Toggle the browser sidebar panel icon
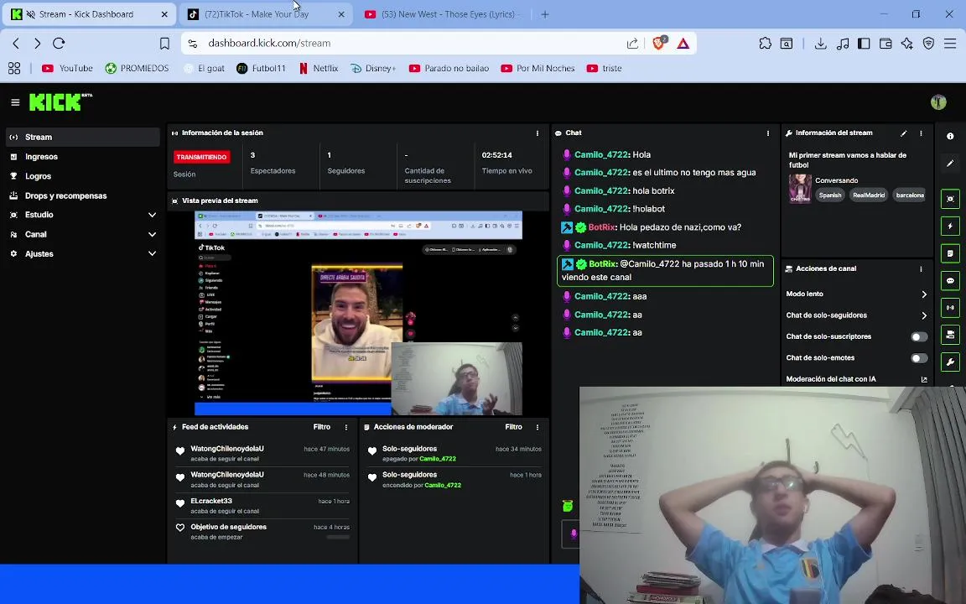The image size is (966, 604). point(864,43)
